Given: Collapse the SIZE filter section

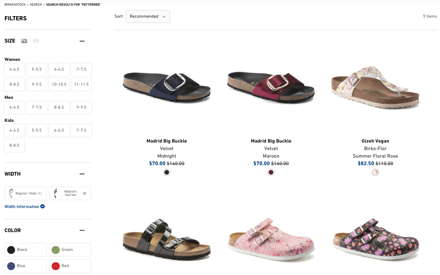Looking at the screenshot, I should [82, 41].
